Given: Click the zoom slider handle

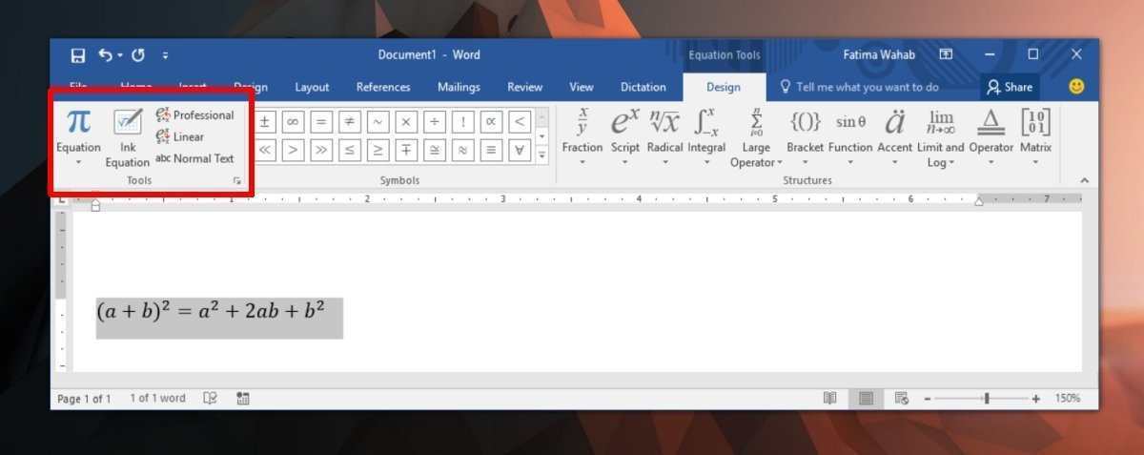Looking at the screenshot, I should (987, 398).
